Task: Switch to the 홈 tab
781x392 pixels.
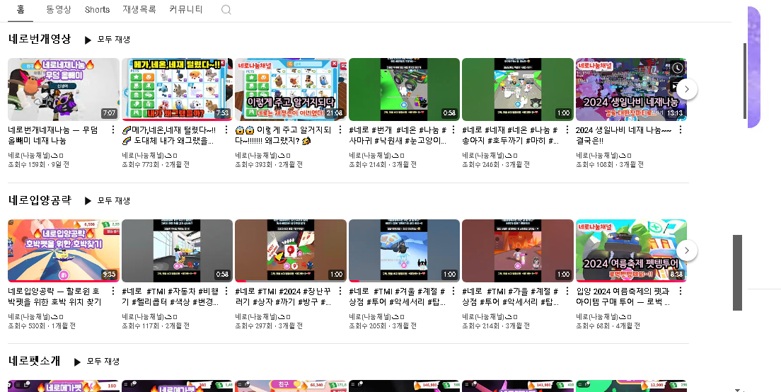Action: tap(21, 9)
